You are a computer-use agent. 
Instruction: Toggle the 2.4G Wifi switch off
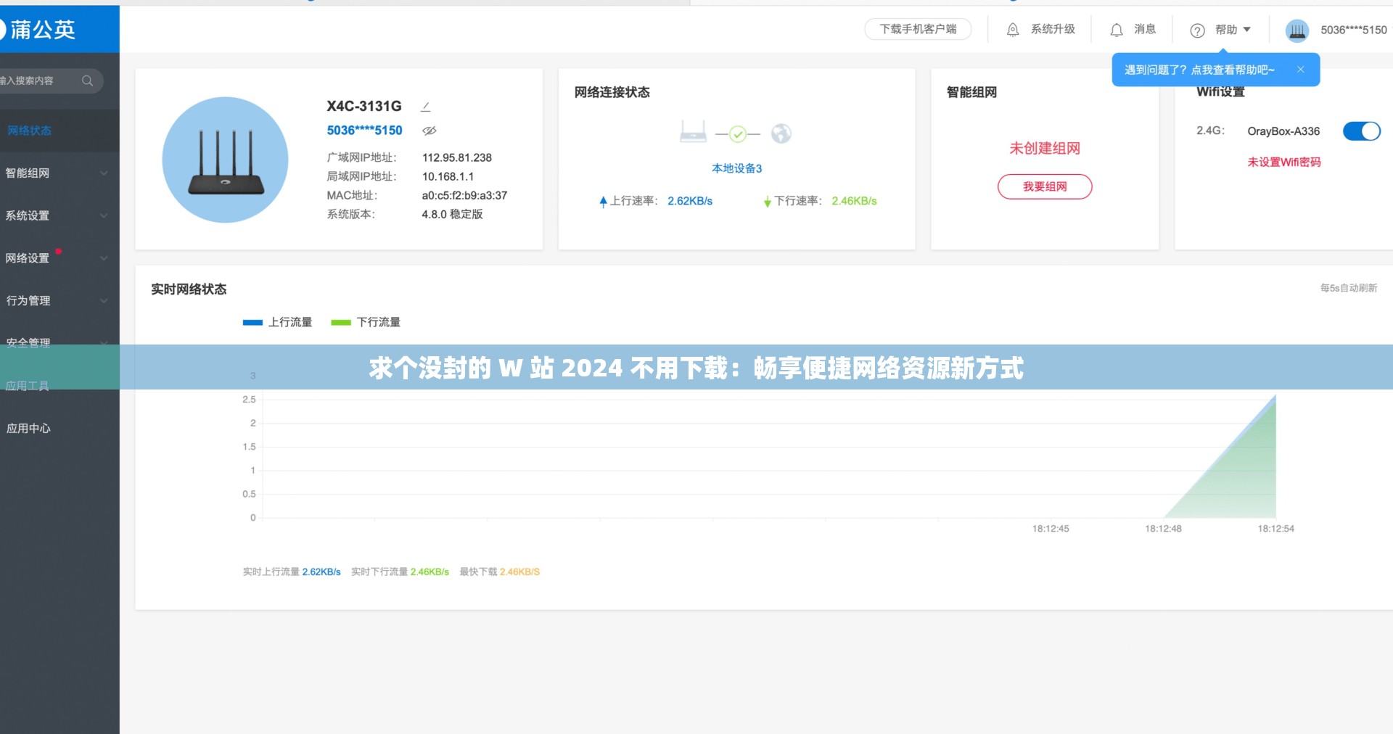[x=1362, y=131]
